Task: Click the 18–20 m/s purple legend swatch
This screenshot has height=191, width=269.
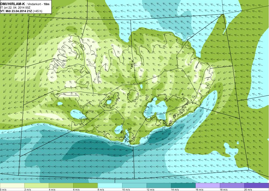Action: (232, 186)
